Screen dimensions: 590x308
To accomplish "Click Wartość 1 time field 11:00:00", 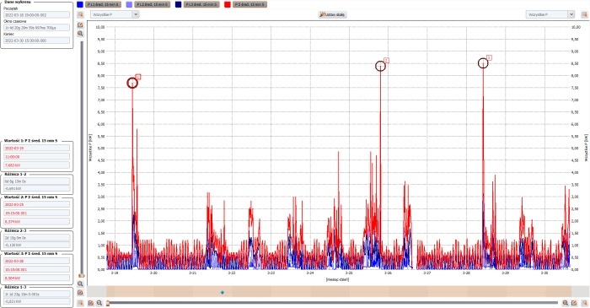I will pyautogui.click(x=36, y=156).
